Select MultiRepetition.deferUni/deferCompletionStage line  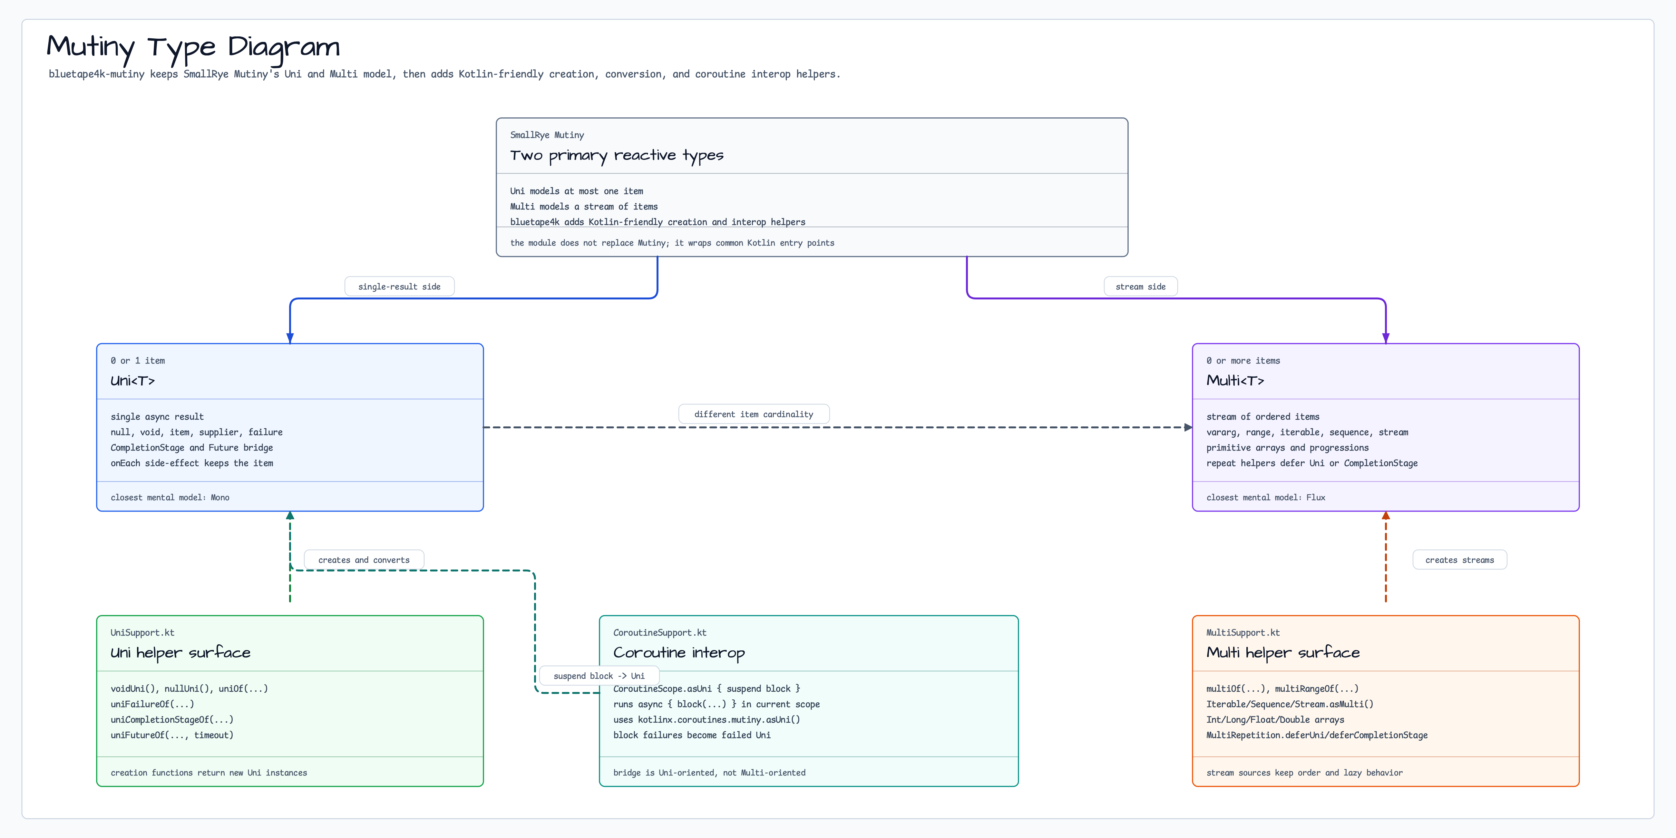pos(1317,735)
